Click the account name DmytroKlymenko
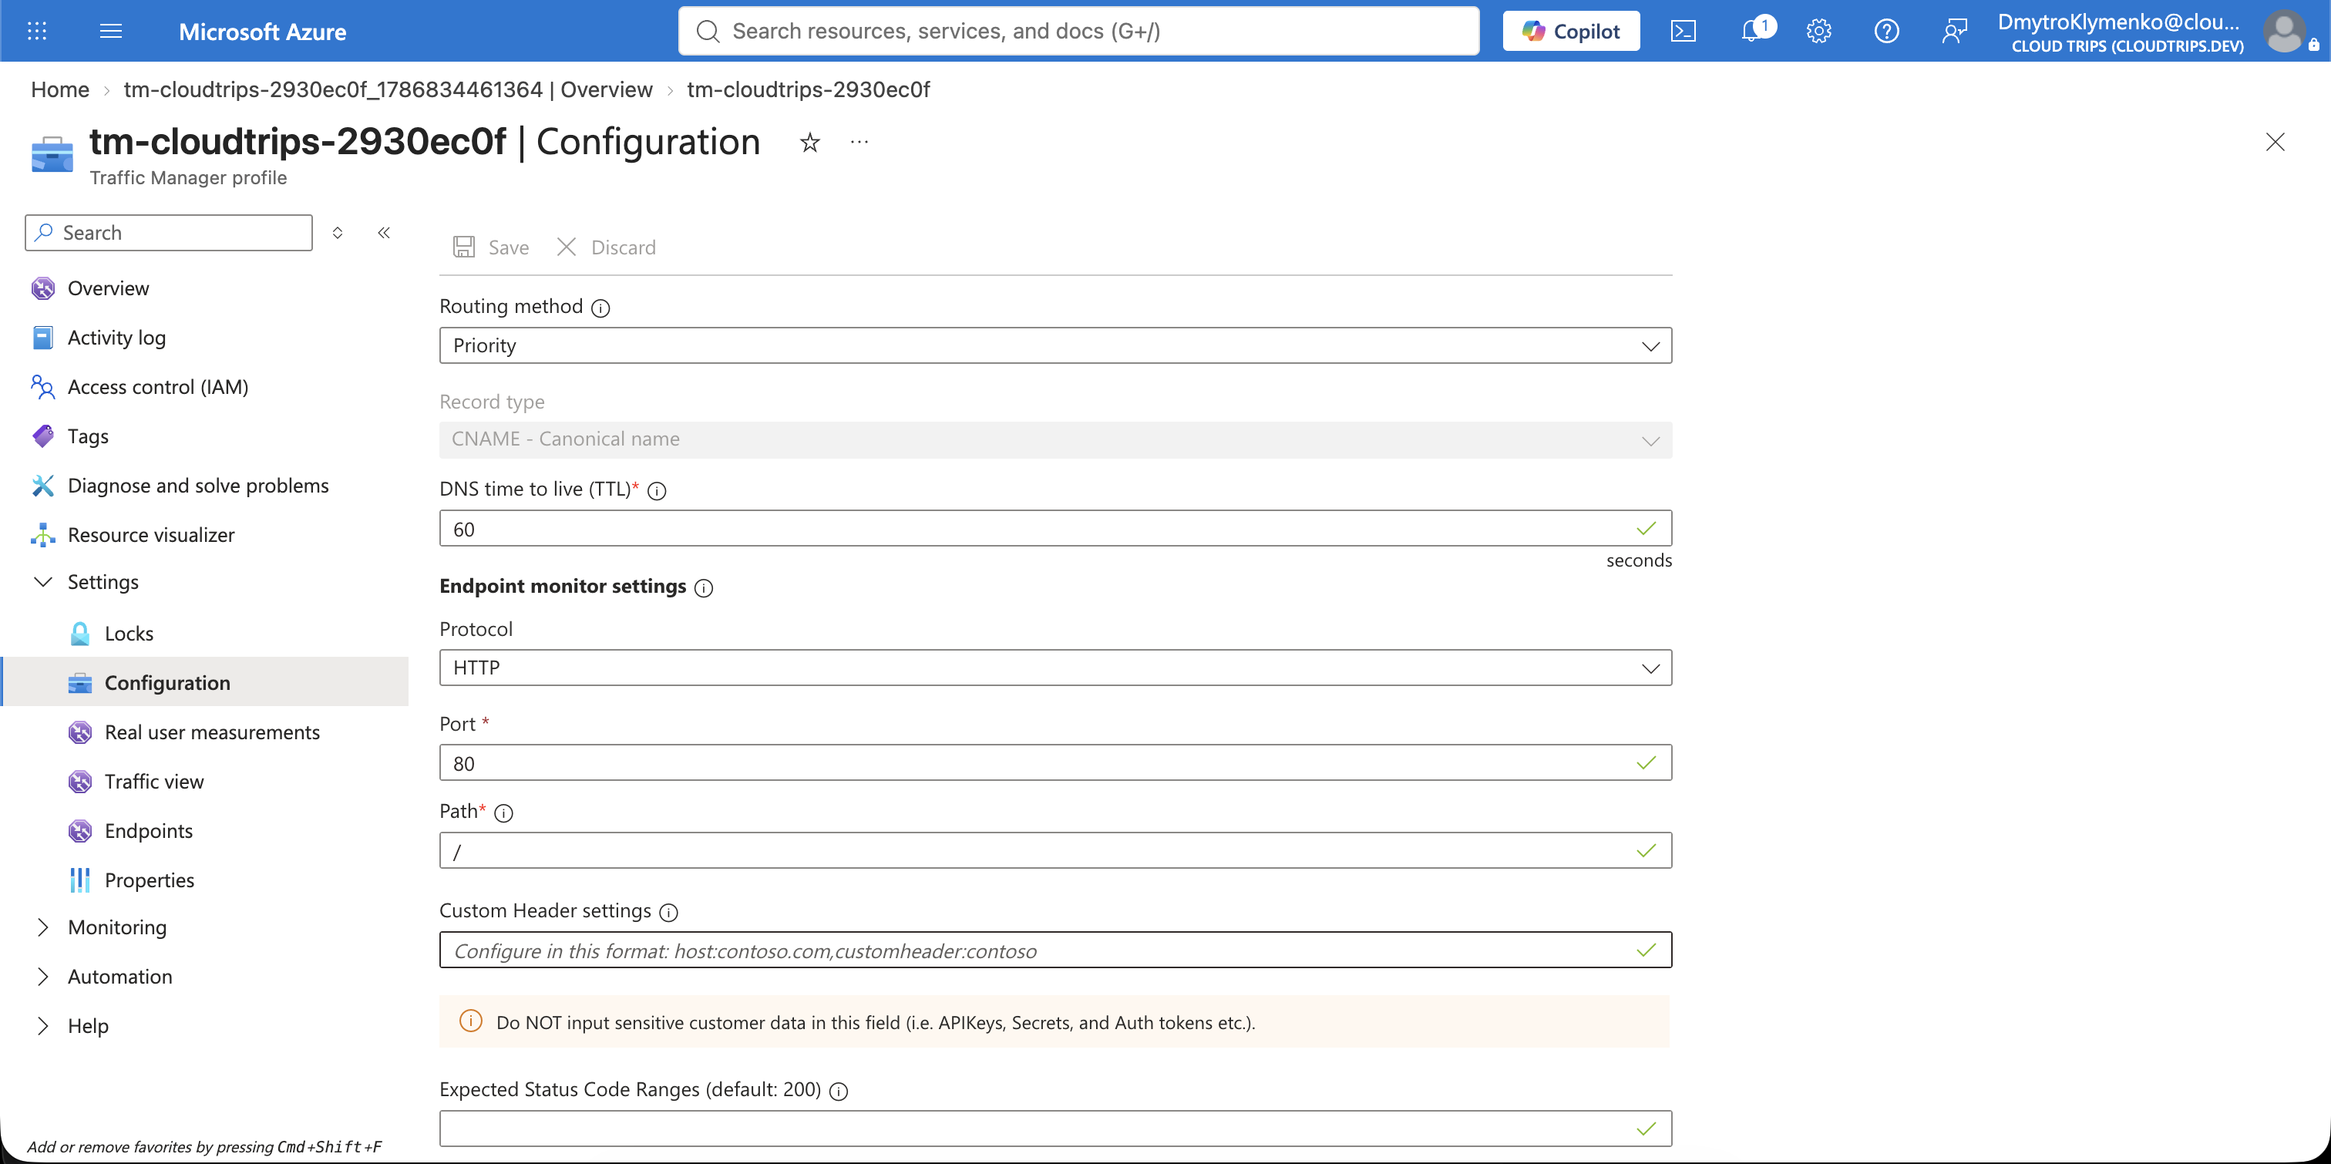The width and height of the screenshot is (2331, 1164). (x=2118, y=22)
